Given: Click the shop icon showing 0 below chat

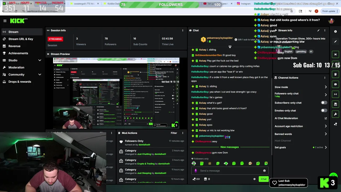Looking at the screenshot, I should (x=207, y=179).
